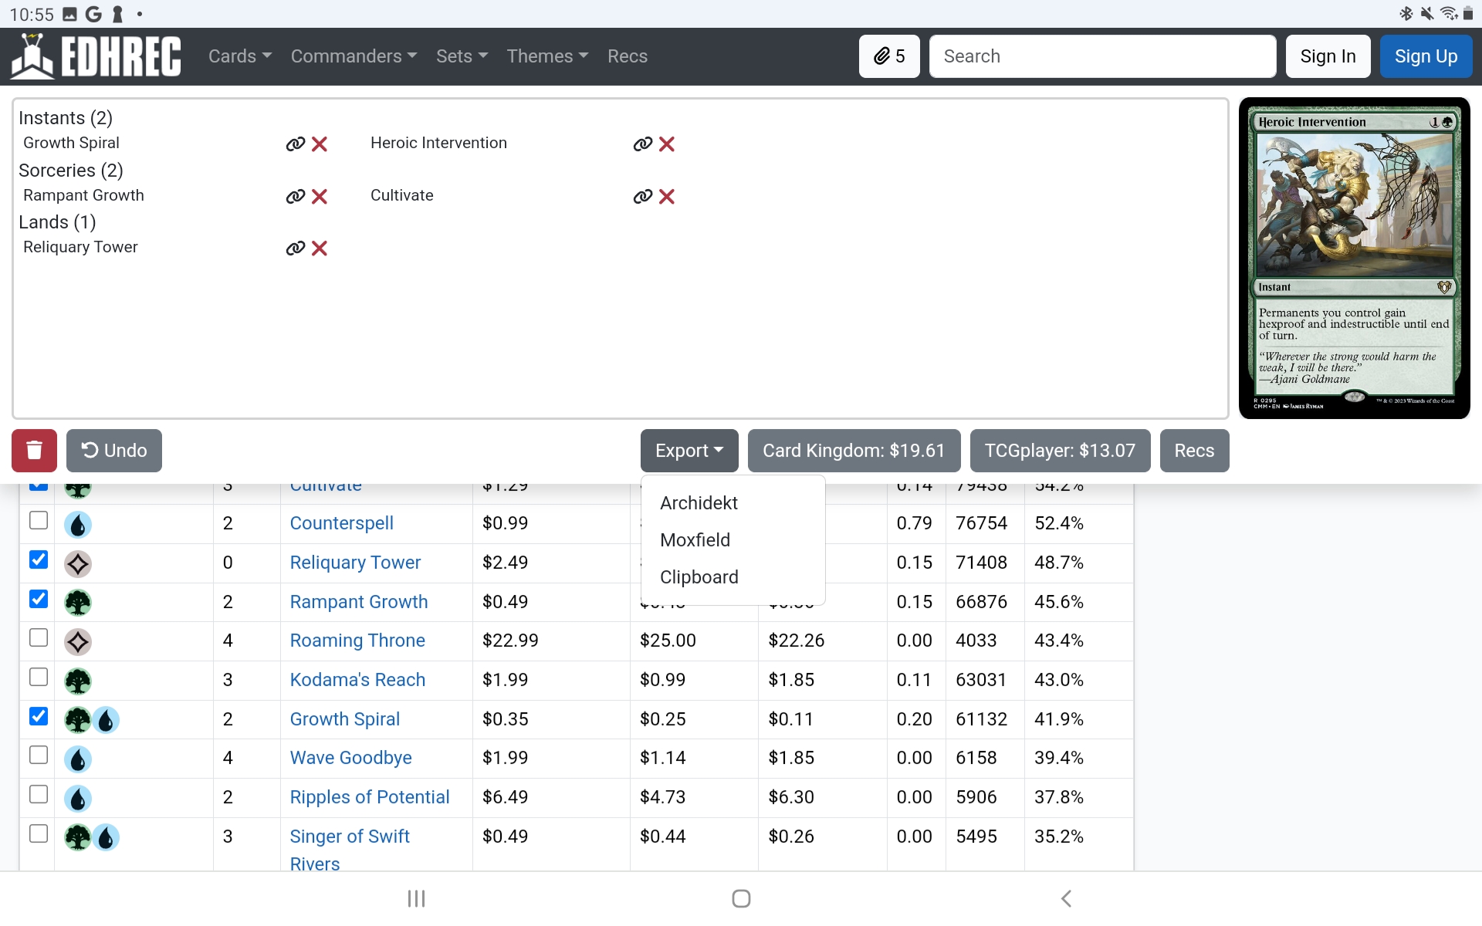Image resolution: width=1482 pixels, height=926 pixels.
Task: Open the Kodama's Reach card link
Action: click(357, 680)
